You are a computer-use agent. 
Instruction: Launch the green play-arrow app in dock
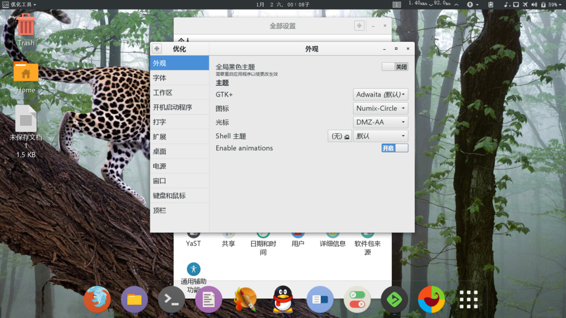pyautogui.click(x=394, y=299)
